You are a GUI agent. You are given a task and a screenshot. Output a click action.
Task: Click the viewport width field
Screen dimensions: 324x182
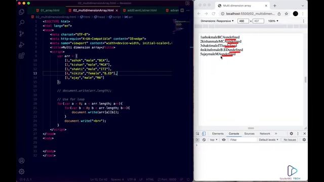tap(243, 21)
